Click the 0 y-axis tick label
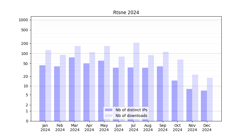The image size is (246, 136). 27,121
